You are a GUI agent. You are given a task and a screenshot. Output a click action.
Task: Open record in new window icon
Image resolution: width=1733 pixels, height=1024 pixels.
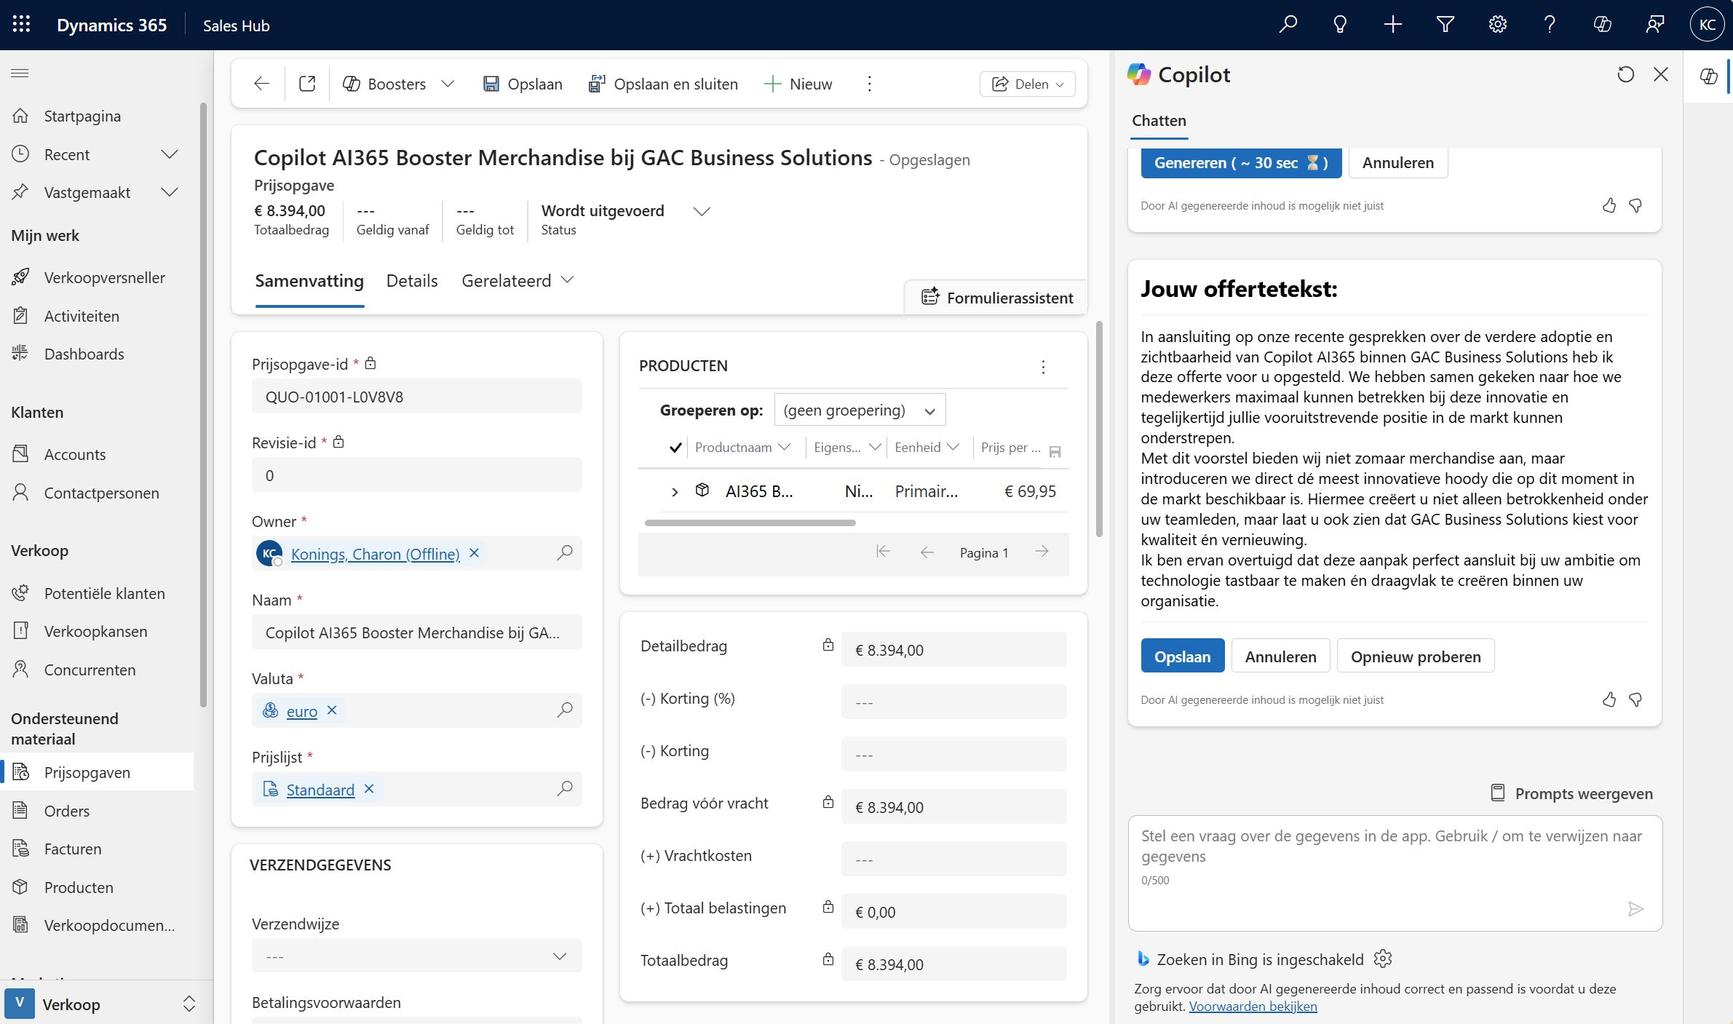point(307,84)
